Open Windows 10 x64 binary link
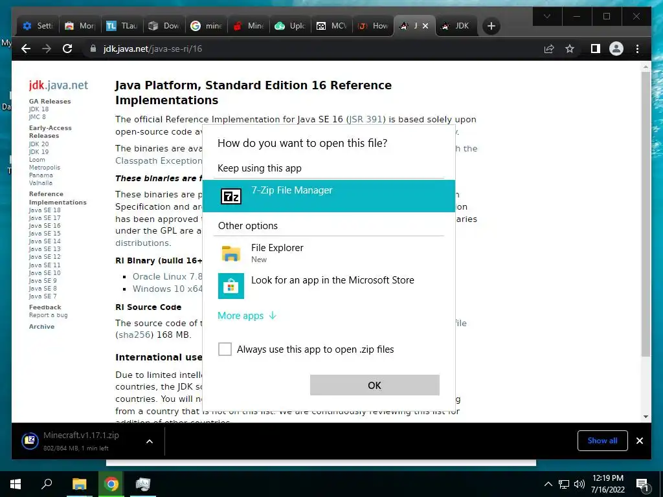Screen dimensions: 663x497 pos(168,289)
